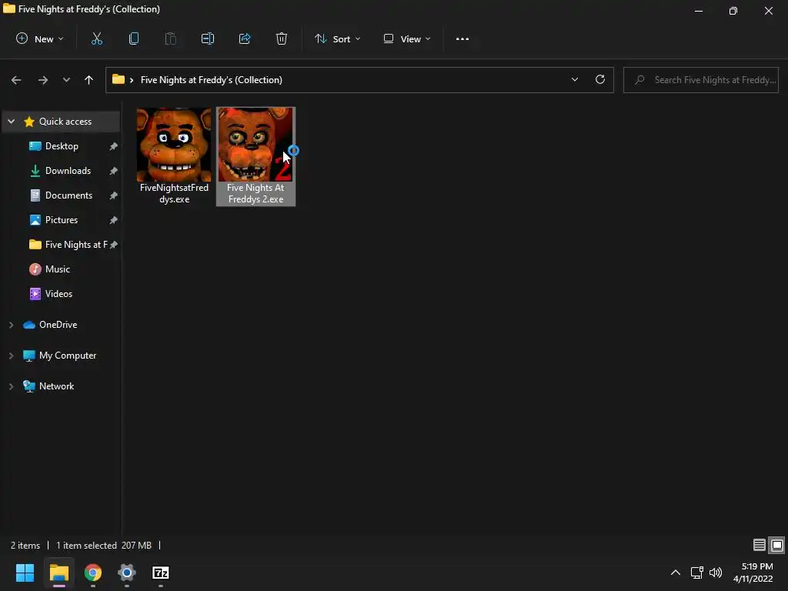Show recent locations dropdown

66,80
